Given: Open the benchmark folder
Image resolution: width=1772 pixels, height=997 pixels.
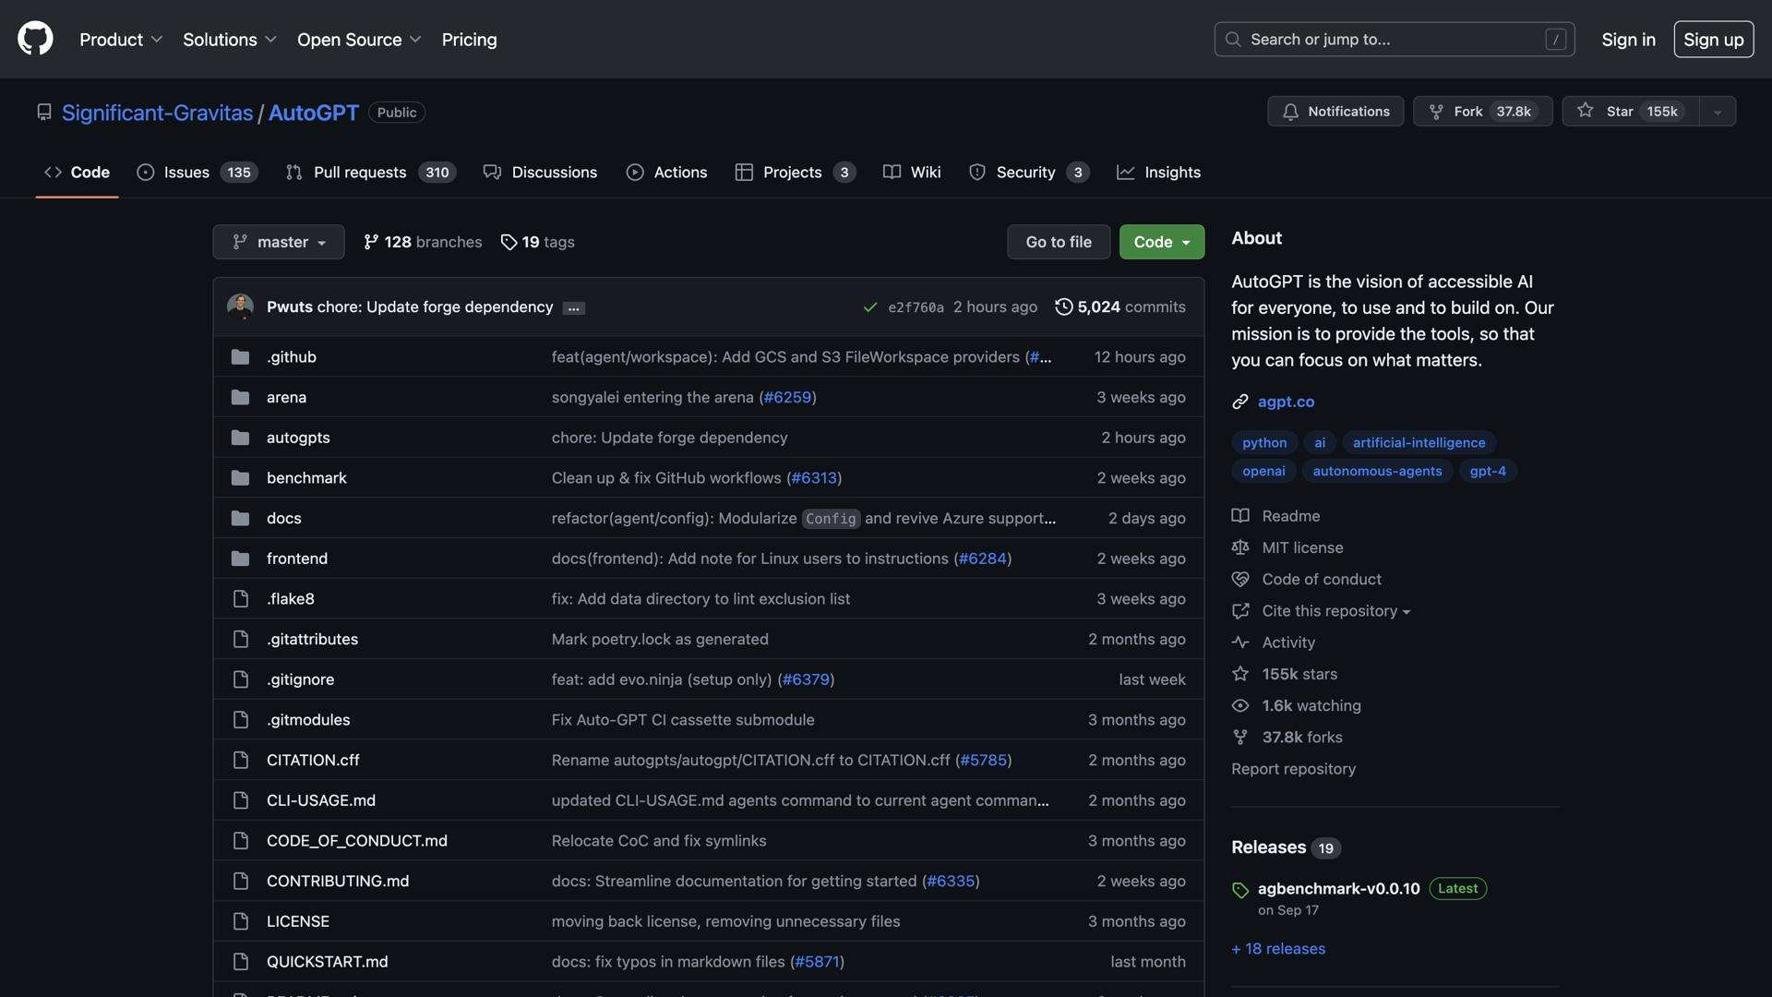Looking at the screenshot, I should (306, 478).
